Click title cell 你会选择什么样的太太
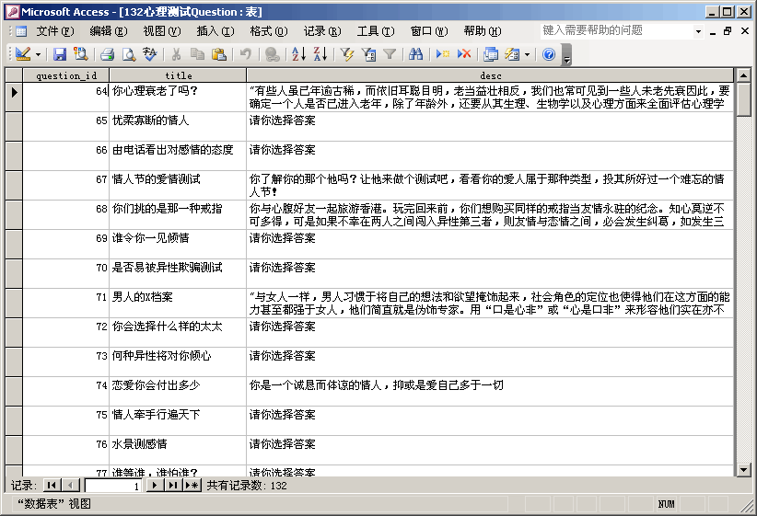 pyautogui.click(x=178, y=332)
